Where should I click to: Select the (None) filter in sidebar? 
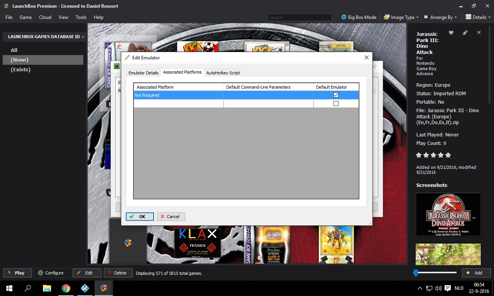[x=43, y=60]
